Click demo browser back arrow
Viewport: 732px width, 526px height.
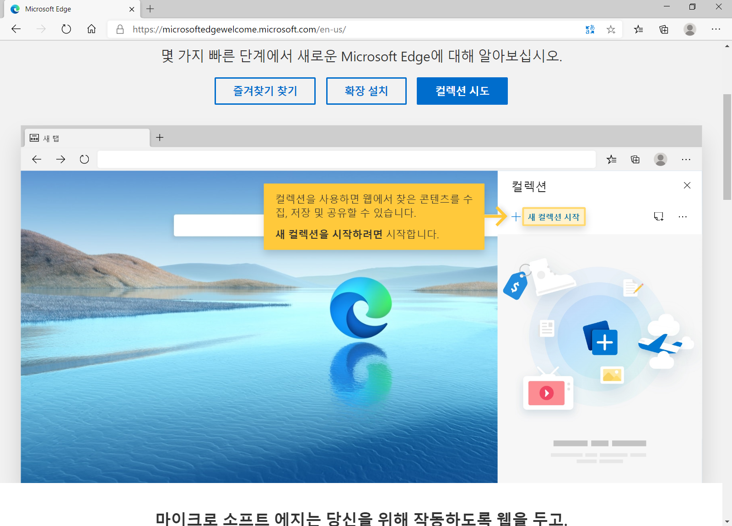pyautogui.click(x=37, y=159)
